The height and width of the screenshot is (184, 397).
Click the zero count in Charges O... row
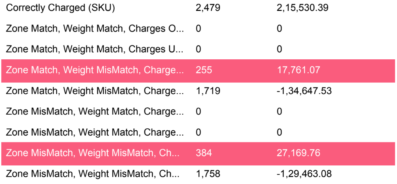click(198, 29)
